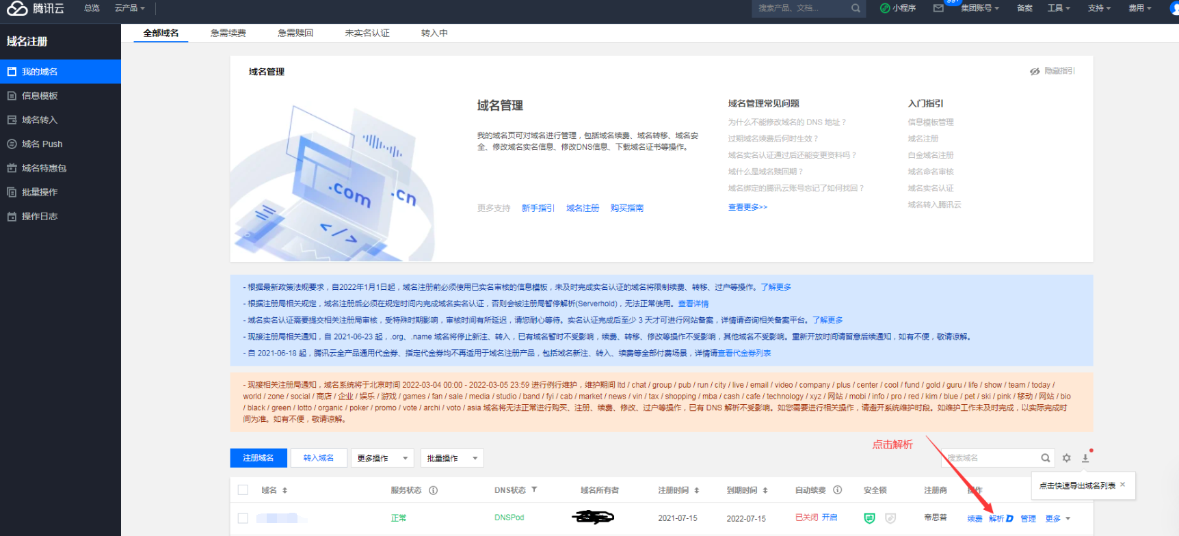This screenshot has width=1179, height=536.
Task: Check the first domain row checkbox
Action: (243, 518)
